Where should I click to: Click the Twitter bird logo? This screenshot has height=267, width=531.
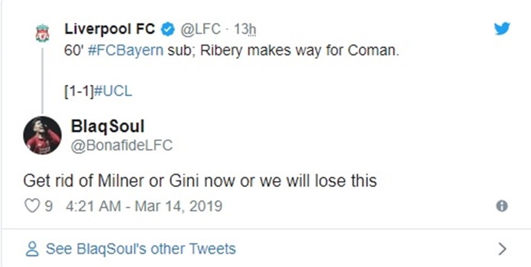point(502,28)
